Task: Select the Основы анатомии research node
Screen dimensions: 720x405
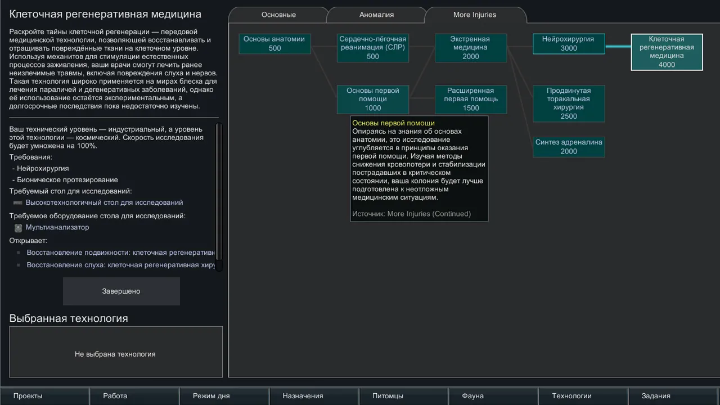Action: 274,44
